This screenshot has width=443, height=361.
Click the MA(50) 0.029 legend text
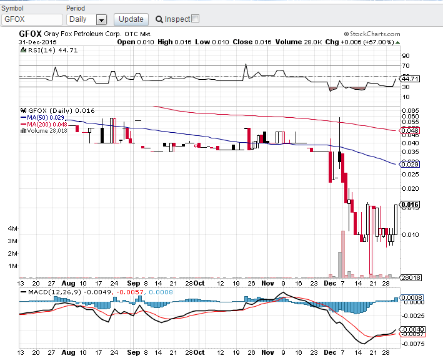pyautogui.click(x=46, y=118)
